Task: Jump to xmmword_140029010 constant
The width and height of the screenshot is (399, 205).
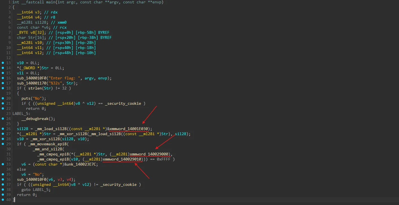Action: (122, 159)
